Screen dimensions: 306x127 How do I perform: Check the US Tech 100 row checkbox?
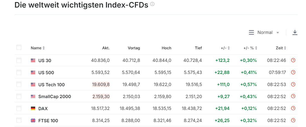(19, 84)
